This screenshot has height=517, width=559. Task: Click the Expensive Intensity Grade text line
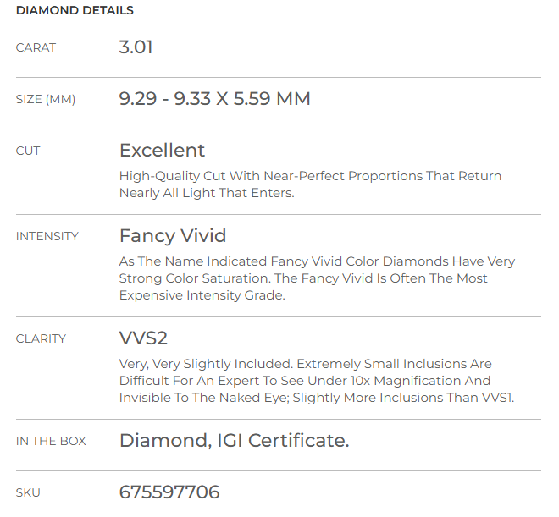[x=202, y=295]
